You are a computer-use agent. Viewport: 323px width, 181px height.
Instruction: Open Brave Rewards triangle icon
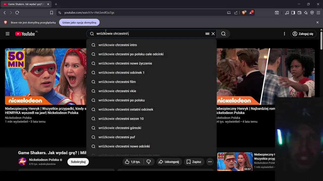point(251,13)
